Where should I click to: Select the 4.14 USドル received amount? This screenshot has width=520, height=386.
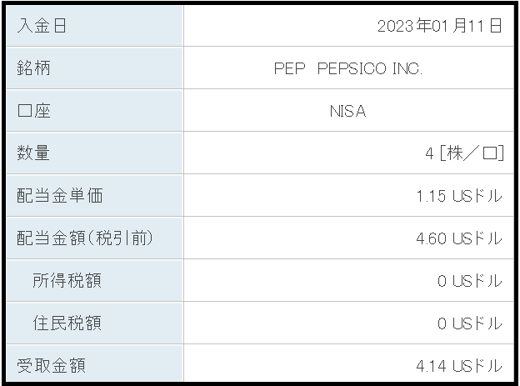460,366
